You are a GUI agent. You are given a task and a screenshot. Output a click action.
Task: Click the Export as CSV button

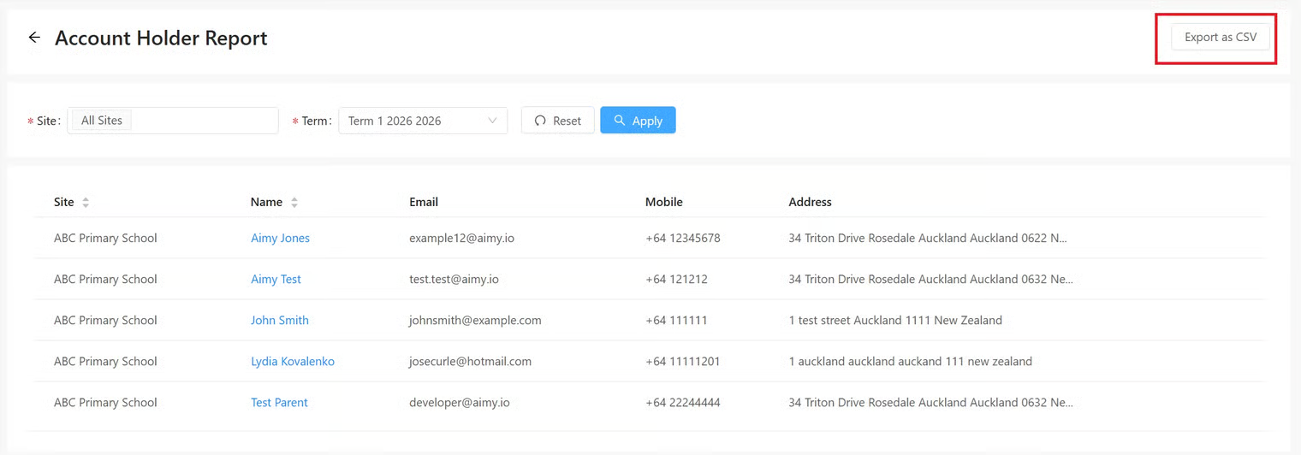[x=1220, y=38]
